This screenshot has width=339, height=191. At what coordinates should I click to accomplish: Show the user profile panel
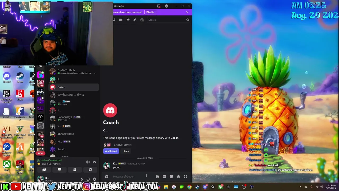142,20
